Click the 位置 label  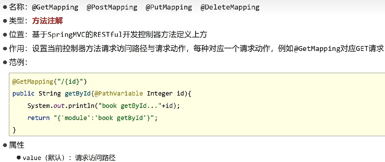point(16,35)
